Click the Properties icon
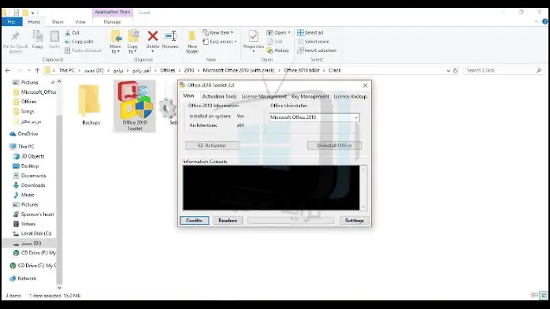 pos(254,36)
